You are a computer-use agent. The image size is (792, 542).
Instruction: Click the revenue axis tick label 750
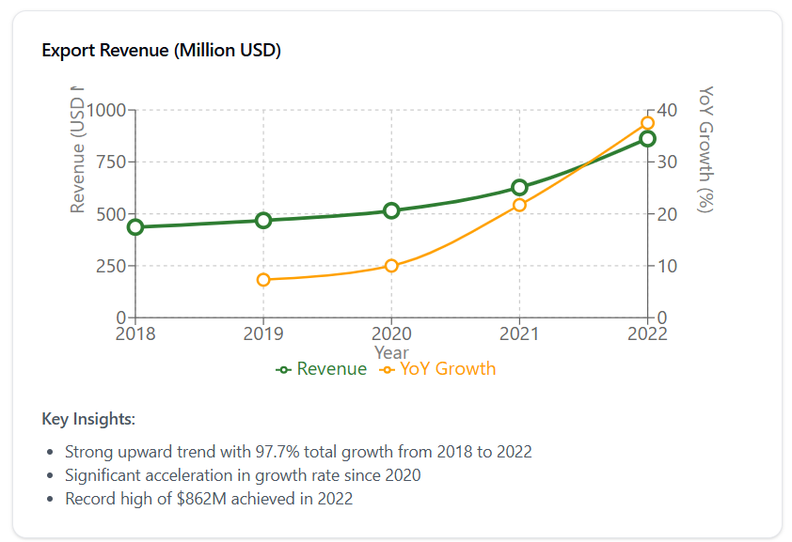click(111, 162)
